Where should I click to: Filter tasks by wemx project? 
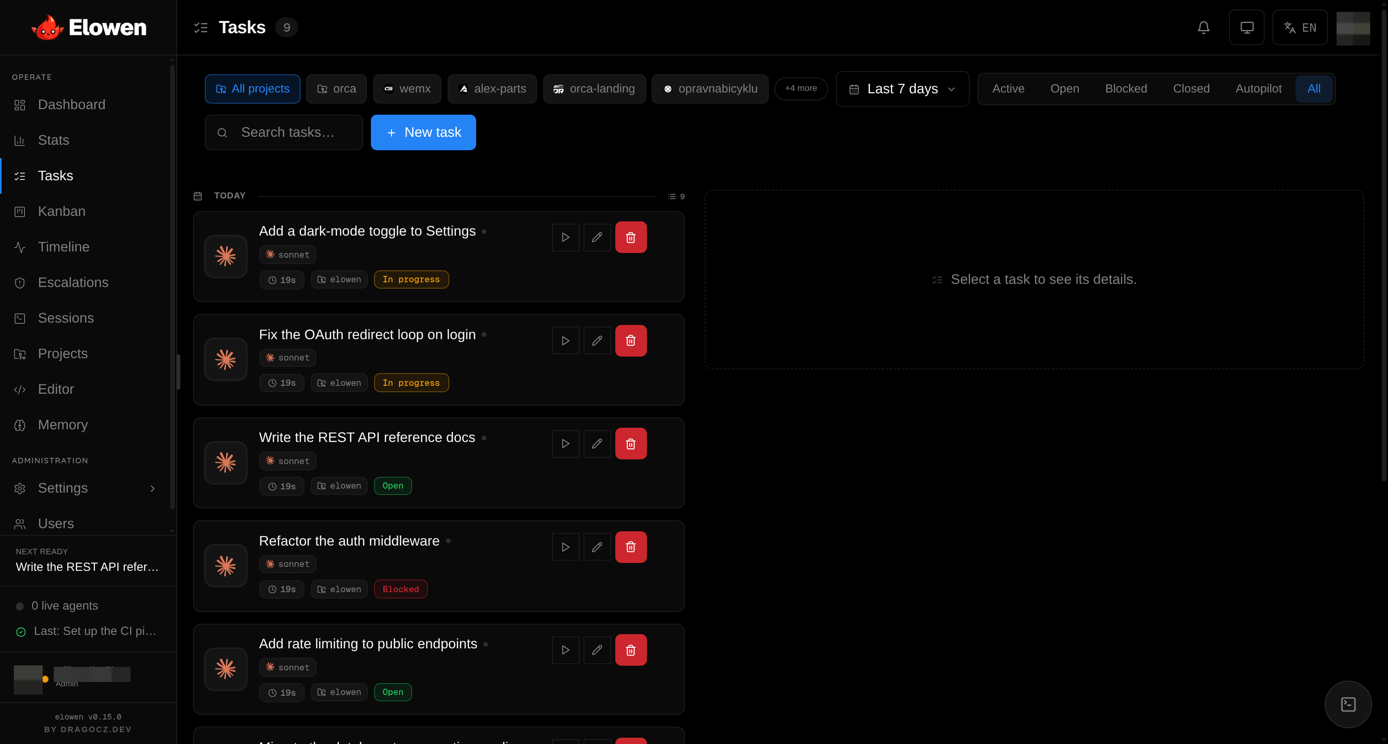point(407,89)
